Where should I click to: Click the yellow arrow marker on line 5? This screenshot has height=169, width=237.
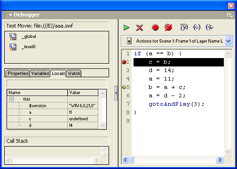click(x=124, y=87)
